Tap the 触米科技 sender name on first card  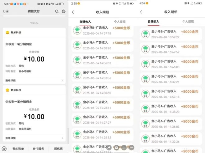pyautogui.click(x=16, y=32)
